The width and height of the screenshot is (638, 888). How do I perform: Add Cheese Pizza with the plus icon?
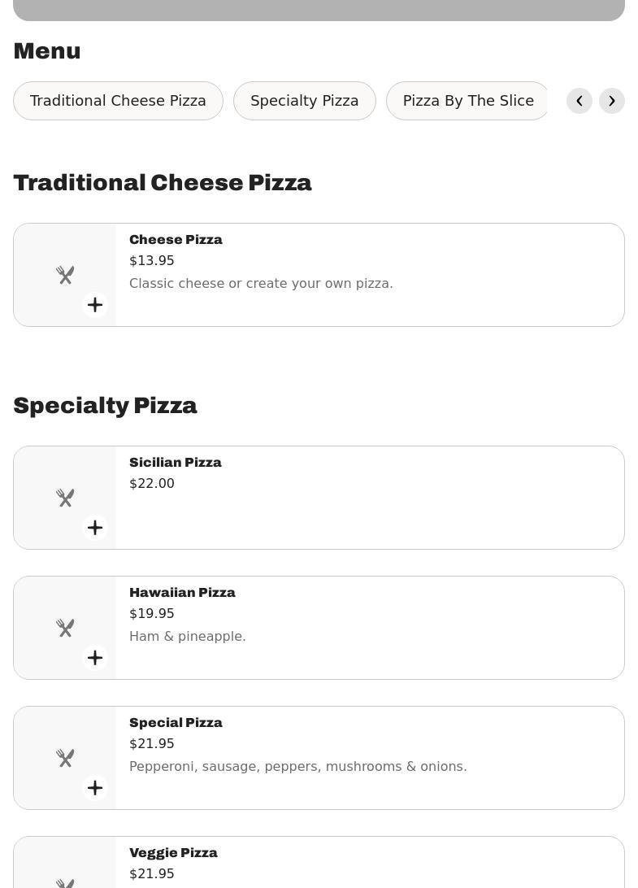tap(95, 305)
